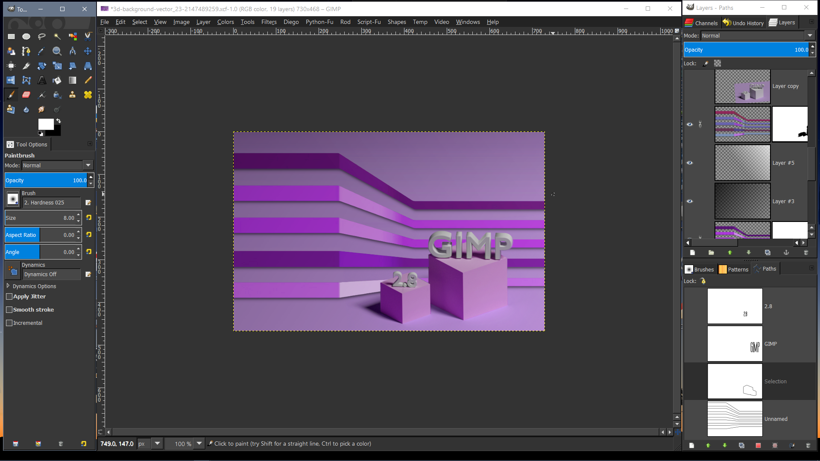Open the Layers dock tab menu

point(811,22)
